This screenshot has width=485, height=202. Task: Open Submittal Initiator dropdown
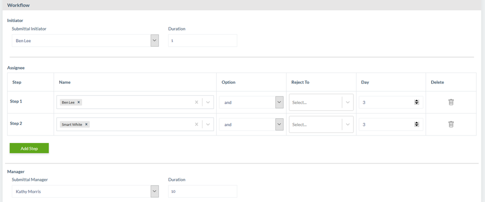coord(154,41)
